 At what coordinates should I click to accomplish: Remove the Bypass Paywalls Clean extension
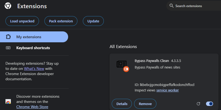145,104
